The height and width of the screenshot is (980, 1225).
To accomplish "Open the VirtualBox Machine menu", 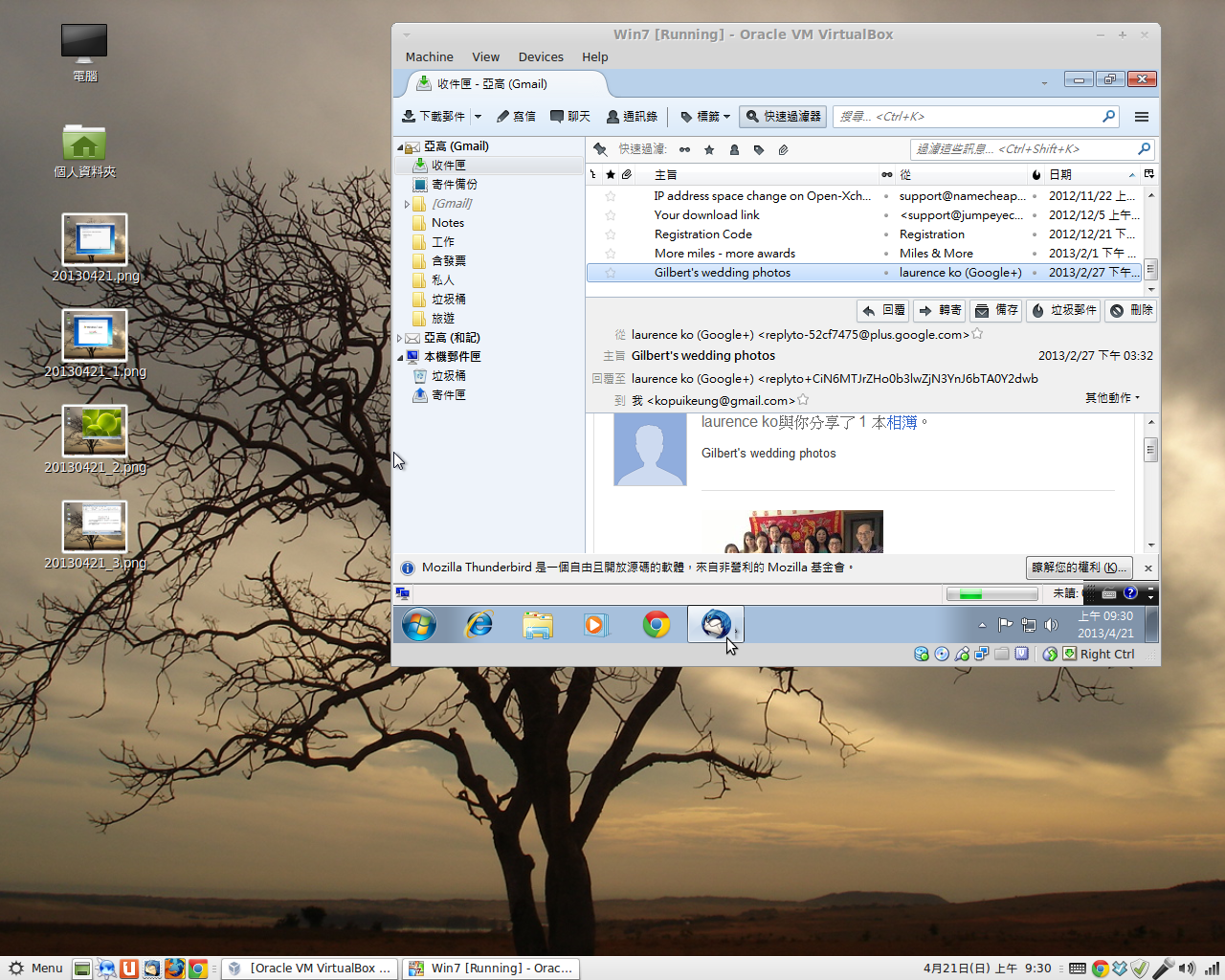I will (x=429, y=57).
